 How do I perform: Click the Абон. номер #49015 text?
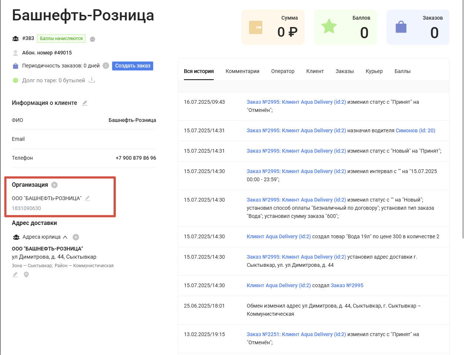point(47,53)
